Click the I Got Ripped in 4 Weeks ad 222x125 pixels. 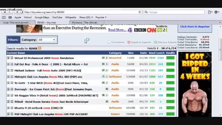pos(195,84)
